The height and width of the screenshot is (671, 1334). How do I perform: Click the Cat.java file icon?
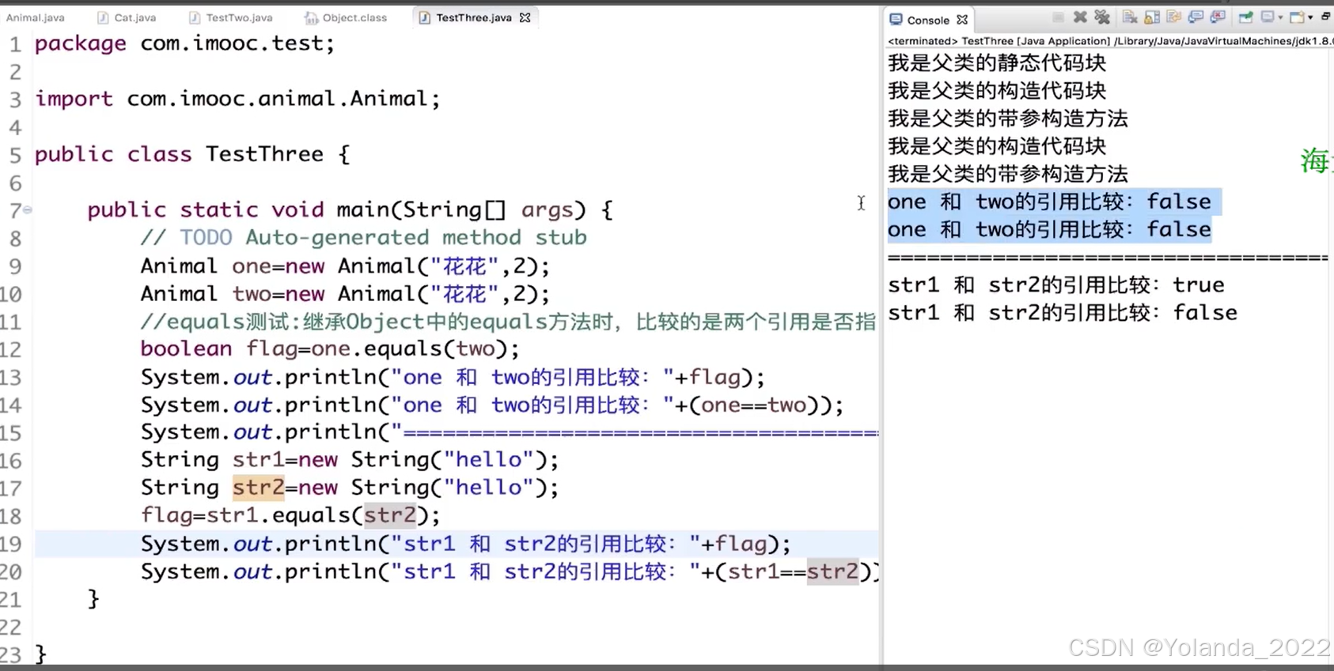[103, 17]
